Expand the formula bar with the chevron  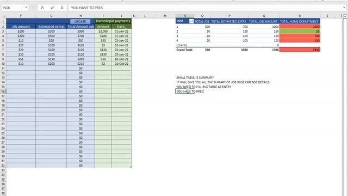coord(344,8)
